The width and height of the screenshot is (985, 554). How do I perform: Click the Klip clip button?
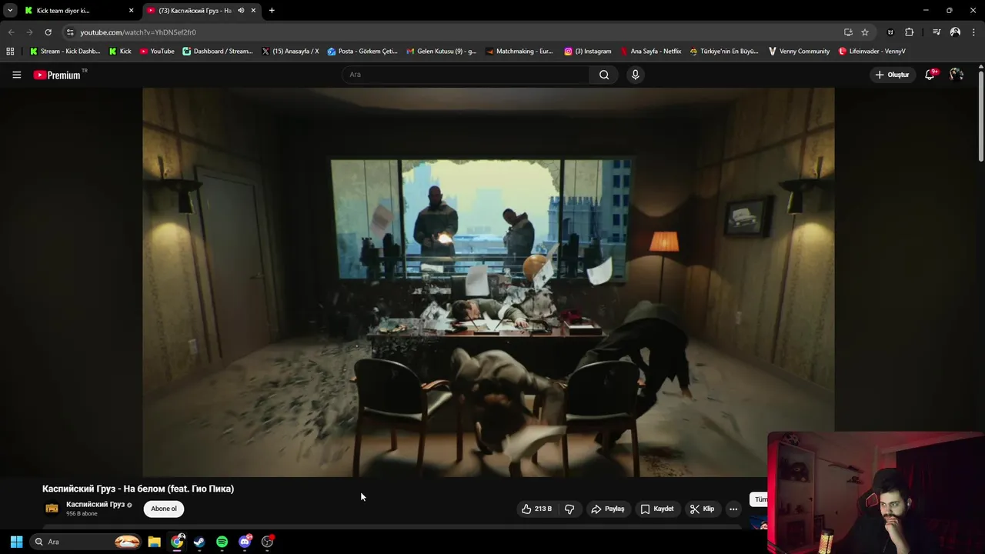pyautogui.click(x=702, y=509)
